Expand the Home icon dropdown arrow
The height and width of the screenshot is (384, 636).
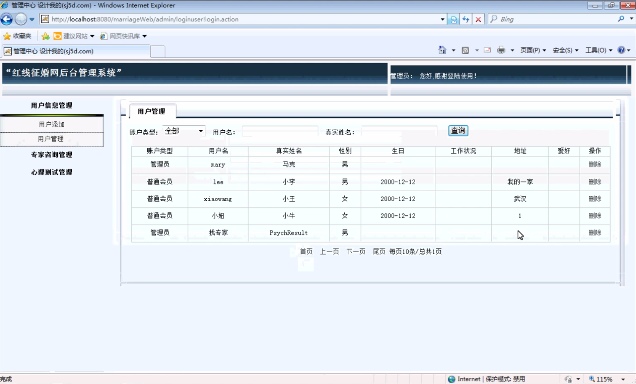453,51
